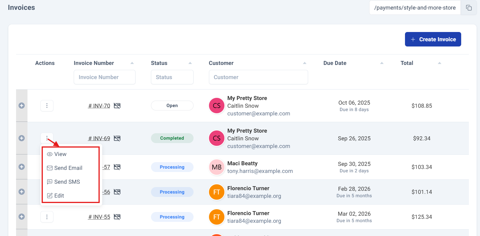
Task: Click the $125.34 total
Action: point(422,217)
